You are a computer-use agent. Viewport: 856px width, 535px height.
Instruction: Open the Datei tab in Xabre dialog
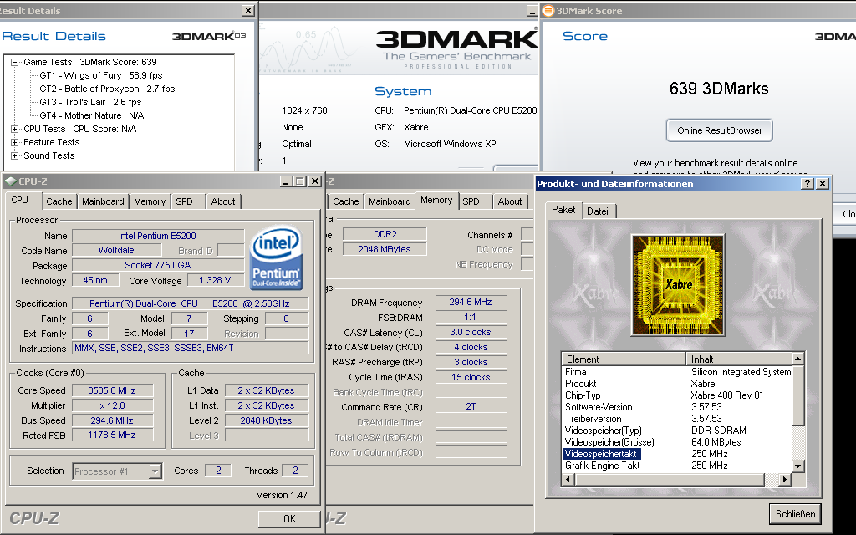(598, 211)
